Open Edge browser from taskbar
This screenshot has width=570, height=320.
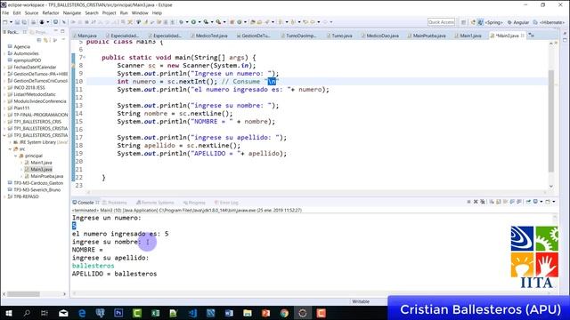click(x=82, y=313)
